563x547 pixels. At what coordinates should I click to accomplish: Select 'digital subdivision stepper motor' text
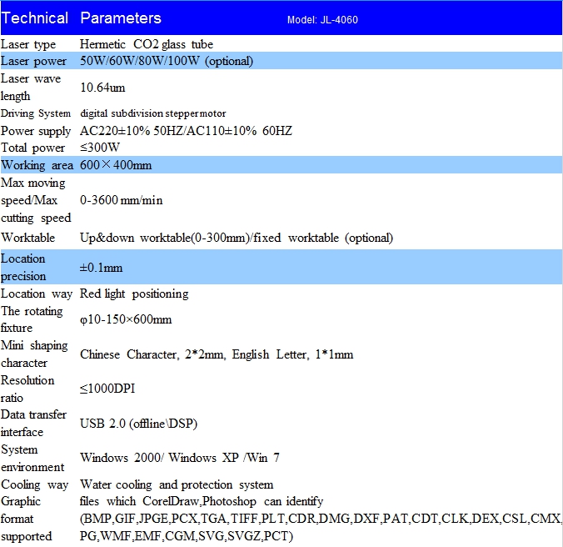tap(153, 113)
